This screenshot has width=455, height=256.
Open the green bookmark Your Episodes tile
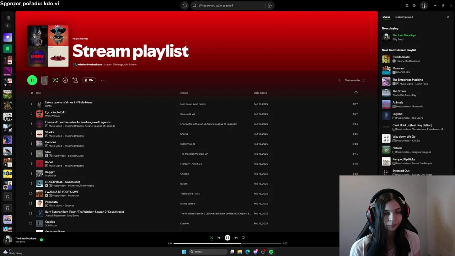(x=7, y=49)
